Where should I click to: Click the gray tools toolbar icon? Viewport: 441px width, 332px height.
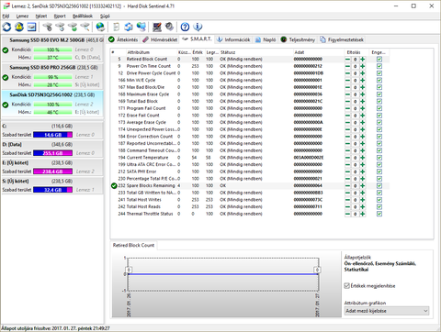click(169, 27)
